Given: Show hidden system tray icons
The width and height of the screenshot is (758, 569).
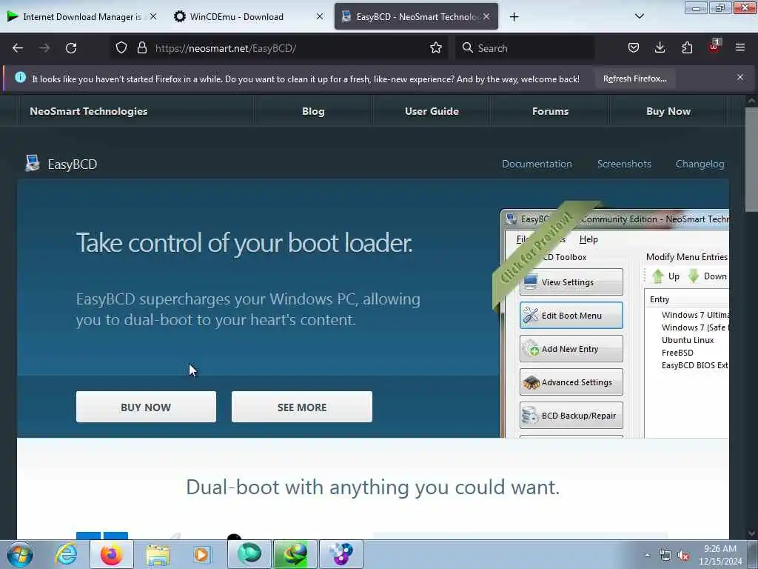Looking at the screenshot, I should (647, 556).
